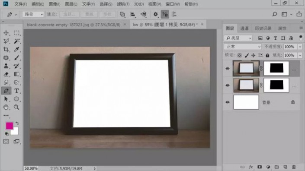Toggle adjustment layer filter
The height and width of the screenshot is (171, 305).
coord(268,38)
